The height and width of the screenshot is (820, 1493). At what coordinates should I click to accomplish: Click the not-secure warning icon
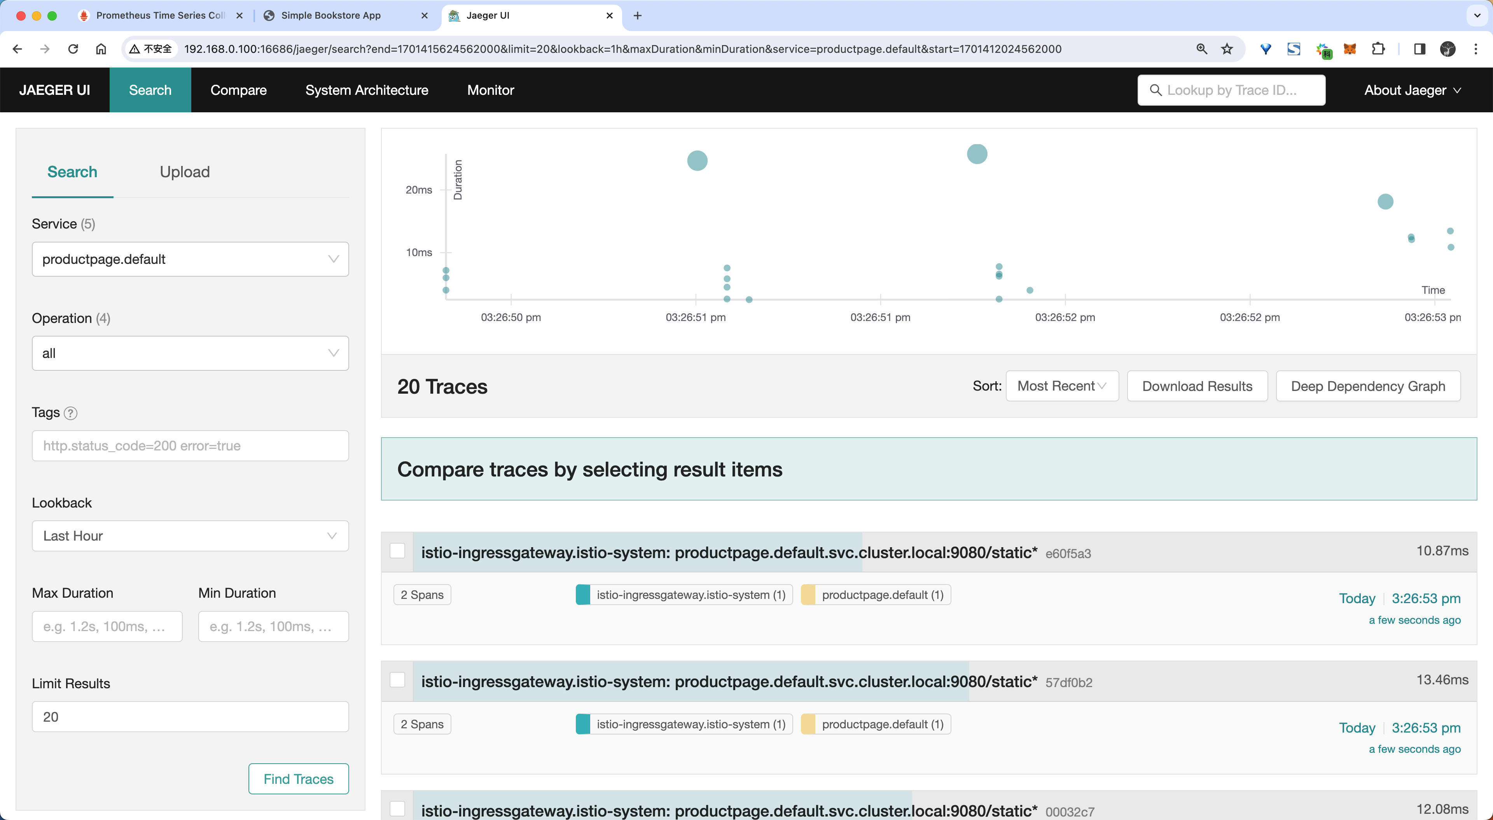pos(135,49)
